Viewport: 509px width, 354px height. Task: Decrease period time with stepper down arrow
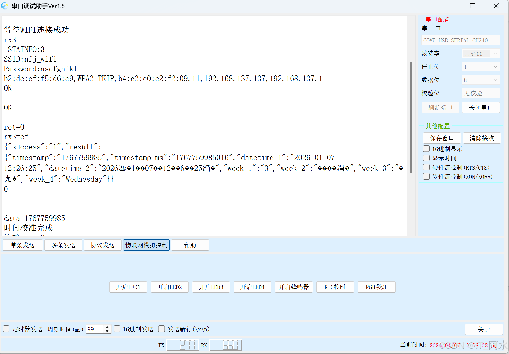107,331
